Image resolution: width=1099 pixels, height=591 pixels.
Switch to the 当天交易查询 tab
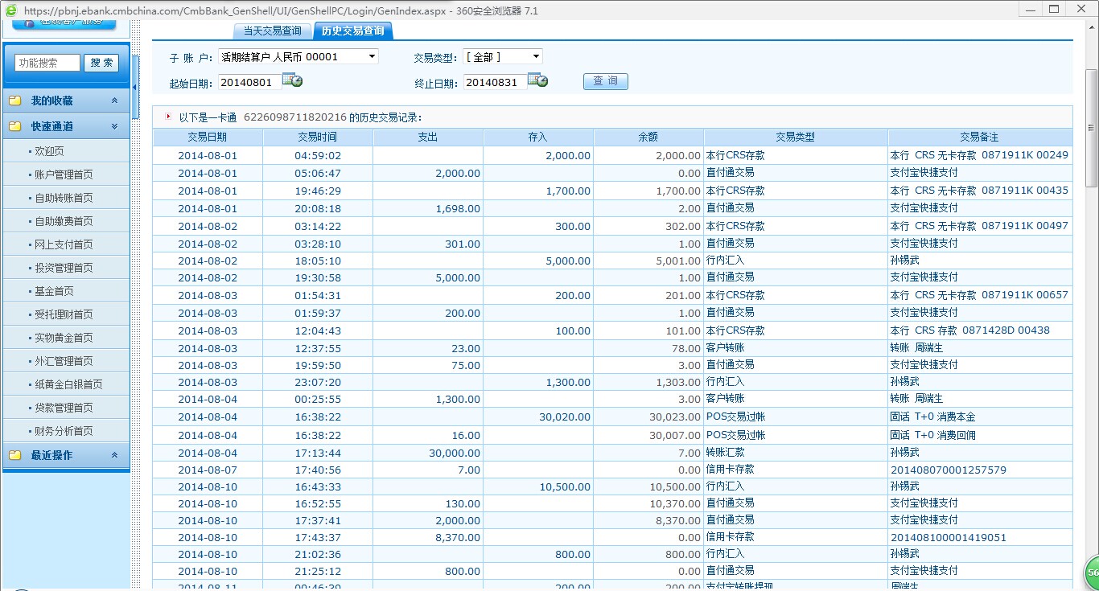[x=272, y=31]
